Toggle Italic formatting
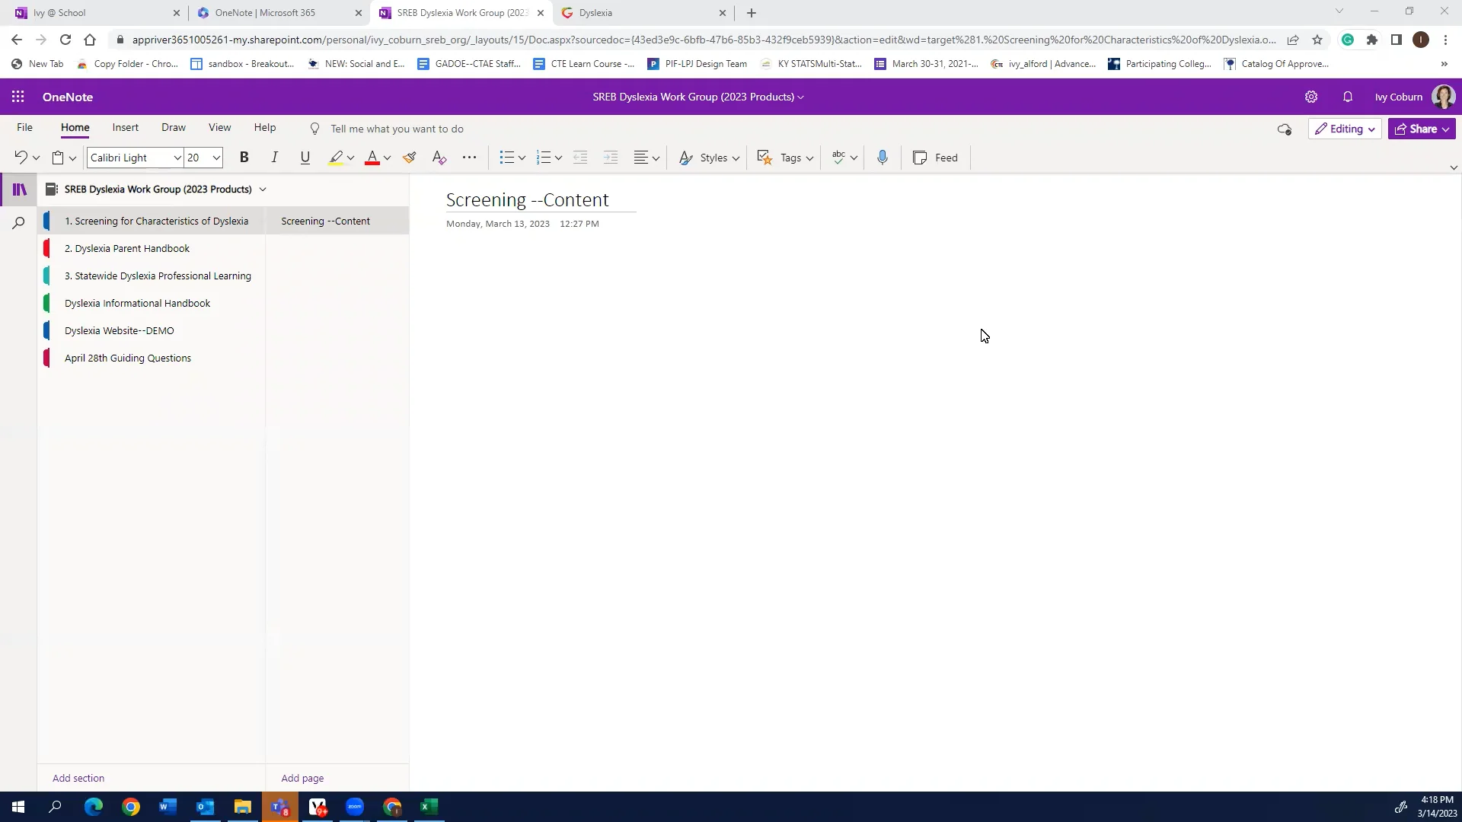This screenshot has width=1462, height=822. click(x=274, y=158)
